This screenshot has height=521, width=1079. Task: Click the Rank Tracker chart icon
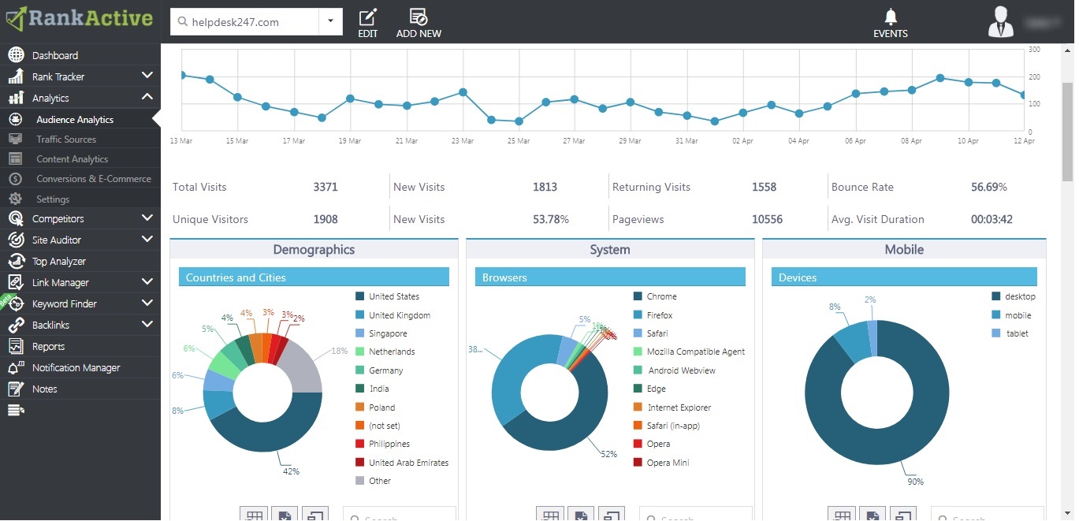[x=16, y=76]
